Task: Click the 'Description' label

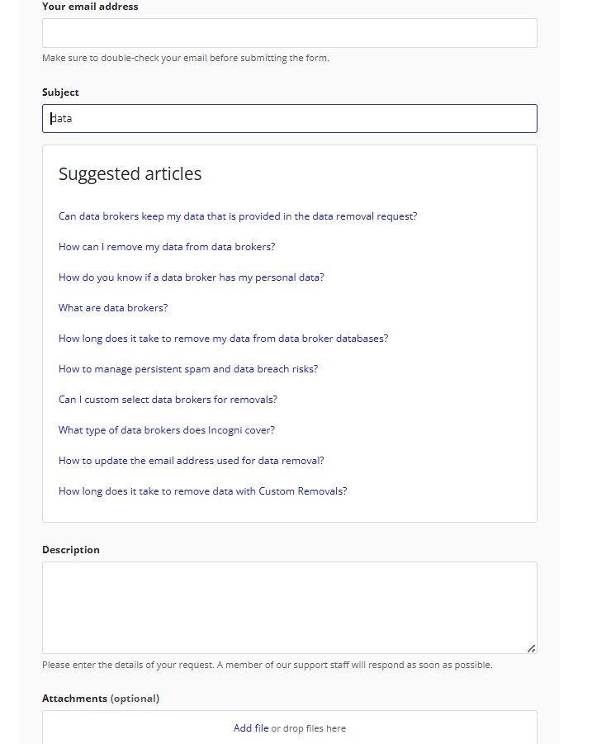Action: pyautogui.click(x=70, y=549)
